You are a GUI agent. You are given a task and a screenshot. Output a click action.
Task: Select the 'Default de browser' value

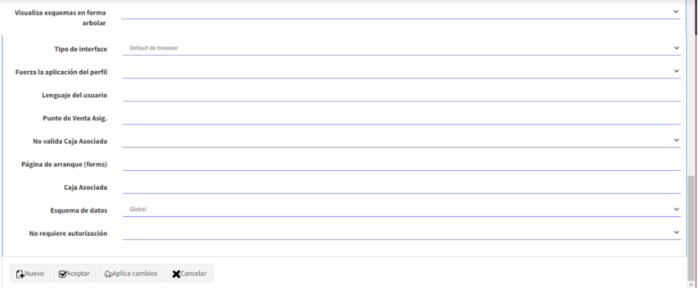tap(154, 47)
